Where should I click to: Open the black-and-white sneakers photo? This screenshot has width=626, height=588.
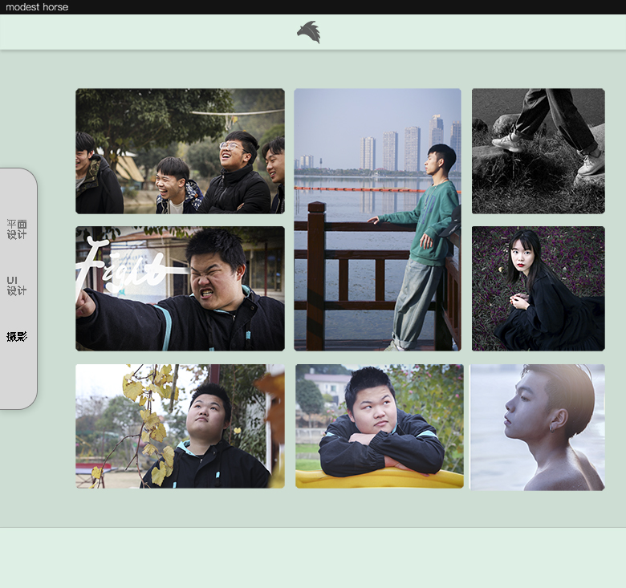(x=538, y=151)
